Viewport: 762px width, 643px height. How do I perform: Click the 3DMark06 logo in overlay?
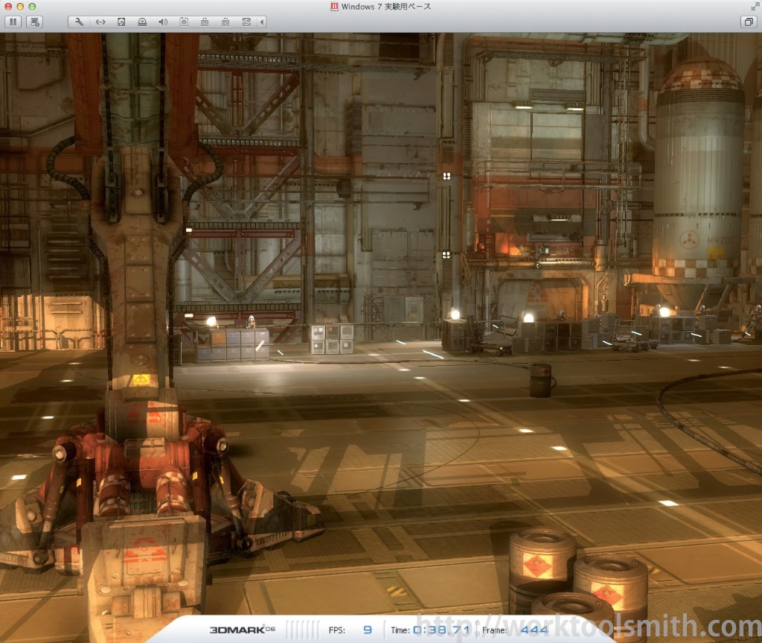pyautogui.click(x=243, y=630)
